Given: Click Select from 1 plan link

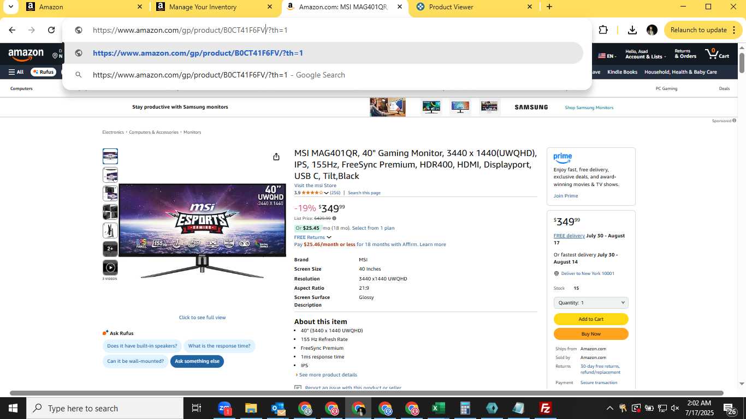Looking at the screenshot, I should (373, 228).
